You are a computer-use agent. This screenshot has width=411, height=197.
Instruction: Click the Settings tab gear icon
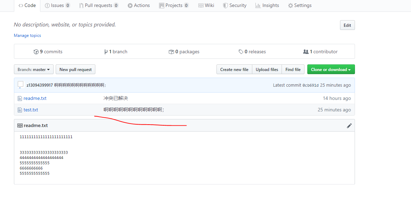click(291, 6)
